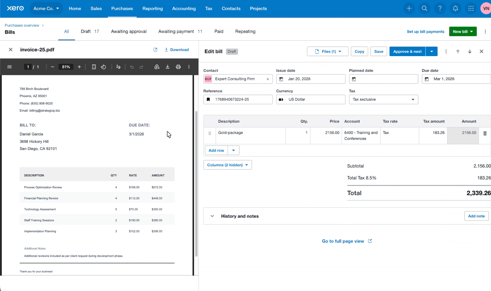Open the Columns (2 hidden) dropdown

tap(228, 165)
